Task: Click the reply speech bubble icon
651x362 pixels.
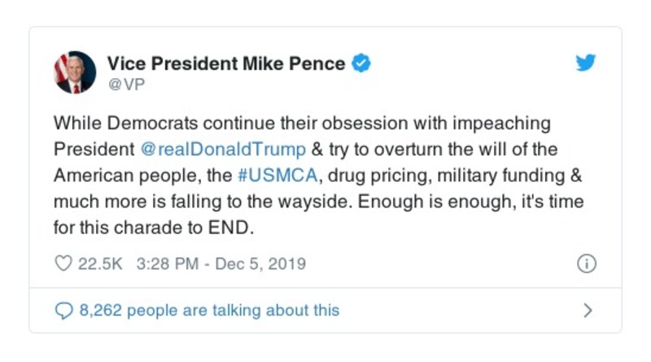Action: click(x=63, y=310)
